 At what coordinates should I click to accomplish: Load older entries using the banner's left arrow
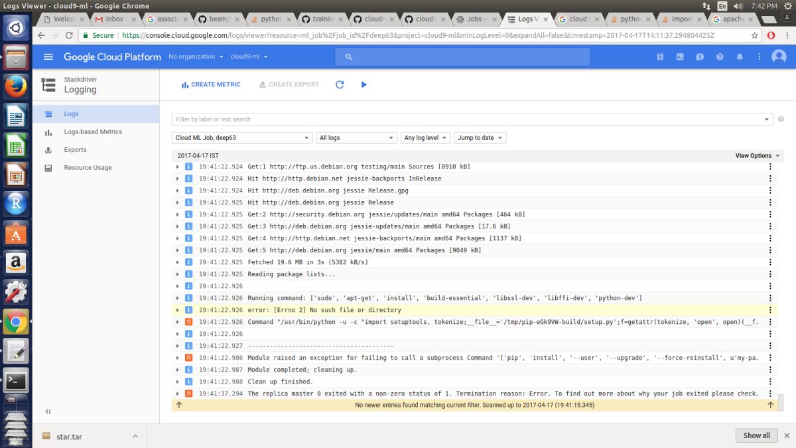click(179, 405)
